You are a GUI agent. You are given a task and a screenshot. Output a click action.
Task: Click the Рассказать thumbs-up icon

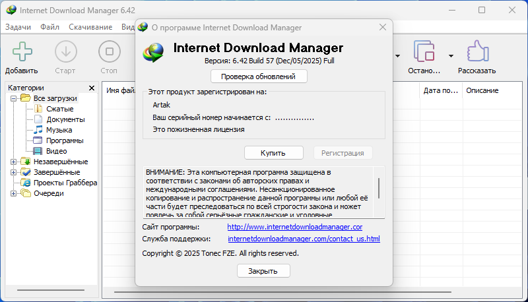[477, 51]
